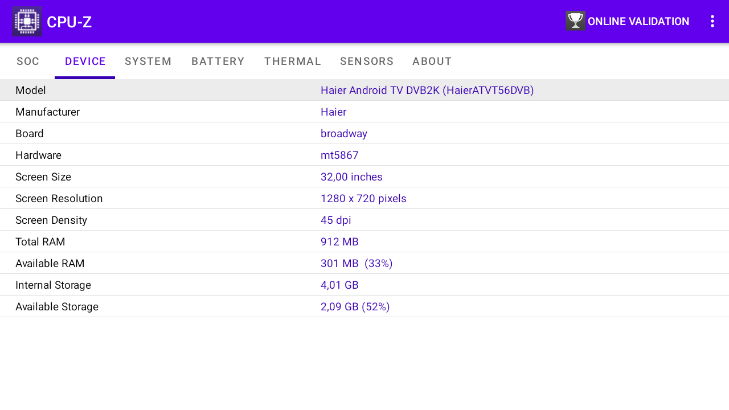Image resolution: width=729 pixels, height=410 pixels.
Task: Select the Available RAM row label
Action: pos(50,263)
